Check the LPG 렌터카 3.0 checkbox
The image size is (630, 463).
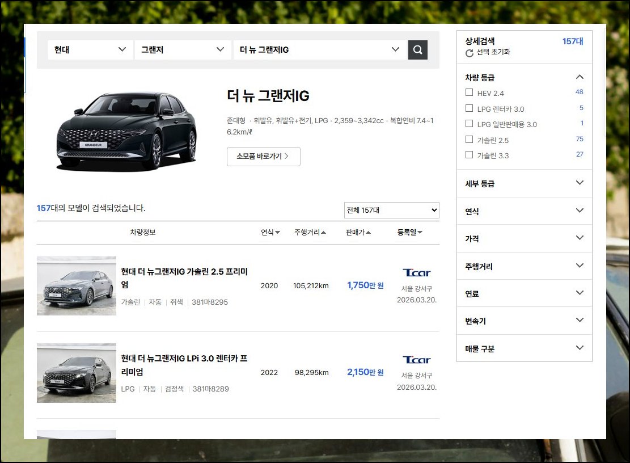[469, 108]
